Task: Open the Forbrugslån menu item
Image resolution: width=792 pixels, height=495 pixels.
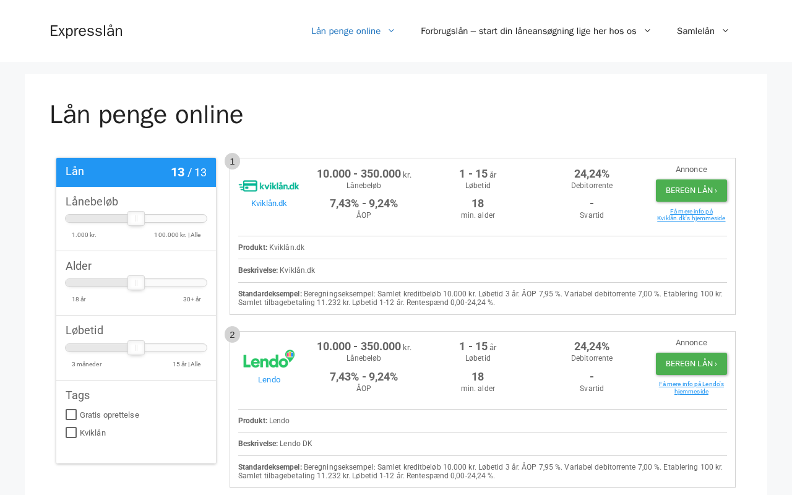Action: point(528,31)
